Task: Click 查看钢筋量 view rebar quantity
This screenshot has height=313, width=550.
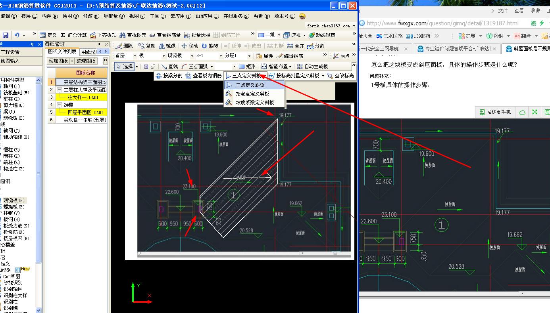Action: [x=165, y=35]
